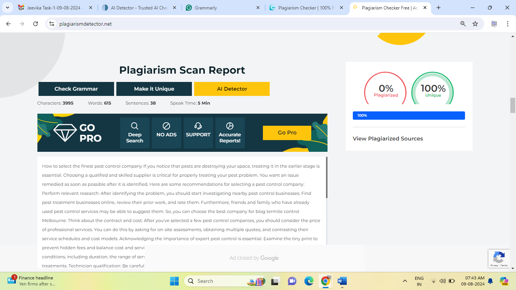Open the Finance headline news widget

pos(32,281)
